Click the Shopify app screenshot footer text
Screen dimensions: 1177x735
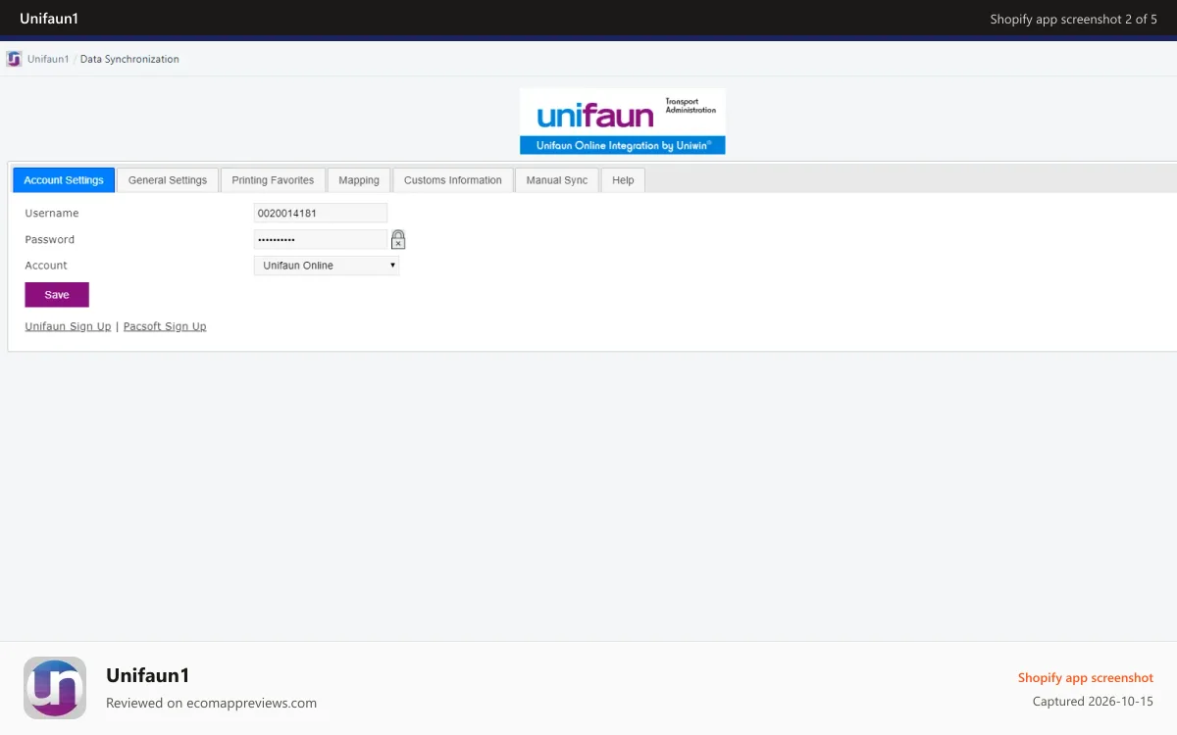pyautogui.click(x=1086, y=678)
